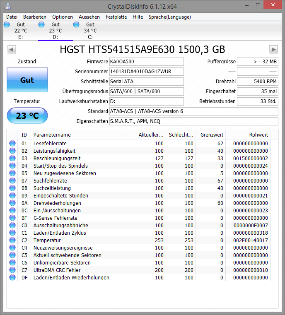Click status orb of Laden/Entladen Wiederholungen row
Image resolution: width=285 pixels, height=315 pixels.
pyautogui.click(x=12, y=277)
